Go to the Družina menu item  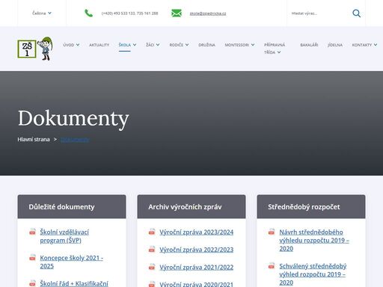click(206, 45)
